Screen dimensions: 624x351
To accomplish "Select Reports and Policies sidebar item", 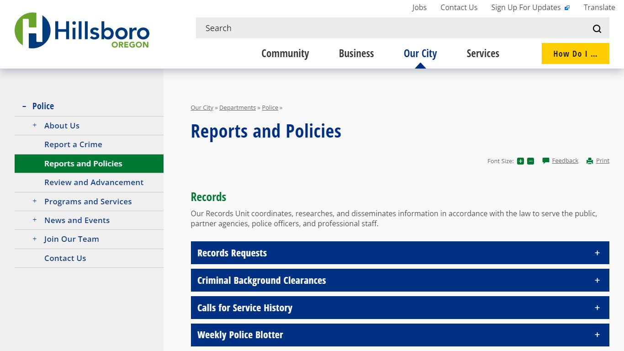I will (x=89, y=164).
